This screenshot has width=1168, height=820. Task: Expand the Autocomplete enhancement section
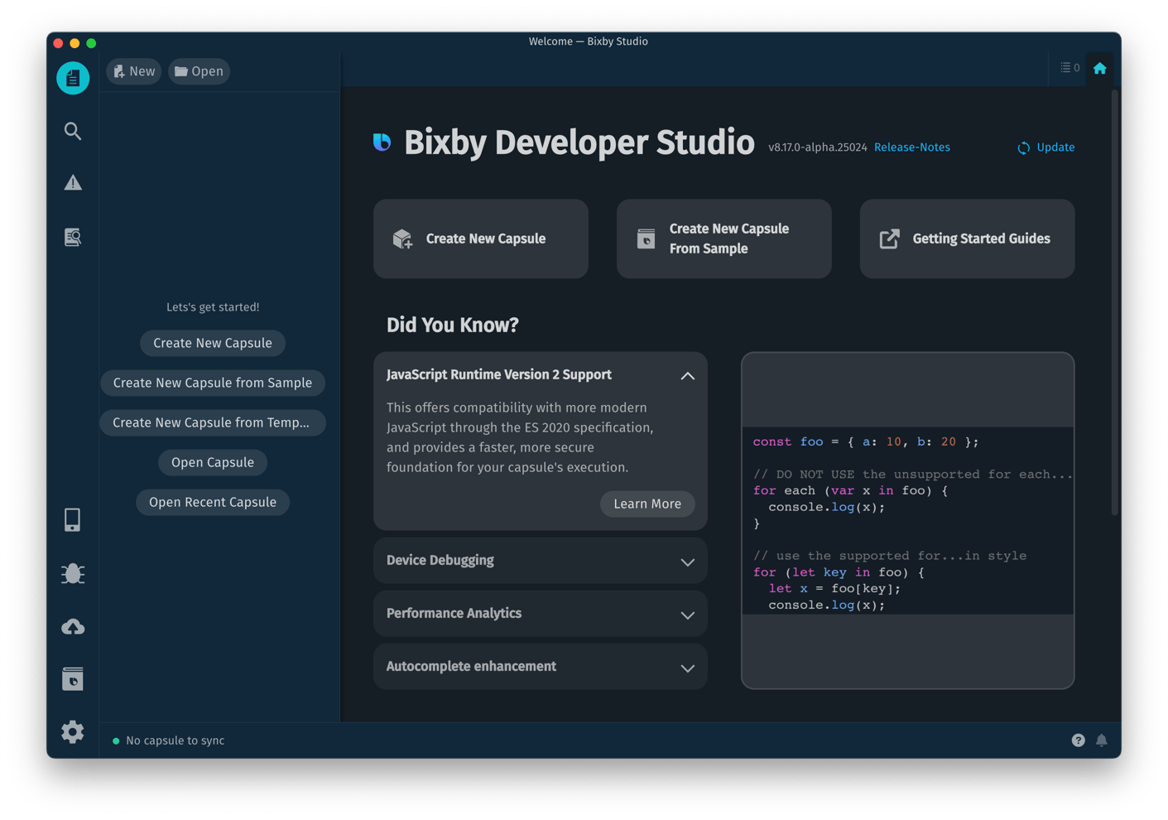[541, 667]
